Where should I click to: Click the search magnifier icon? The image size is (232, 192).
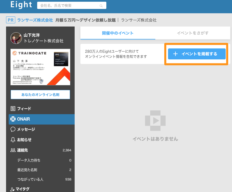pos(101,6)
